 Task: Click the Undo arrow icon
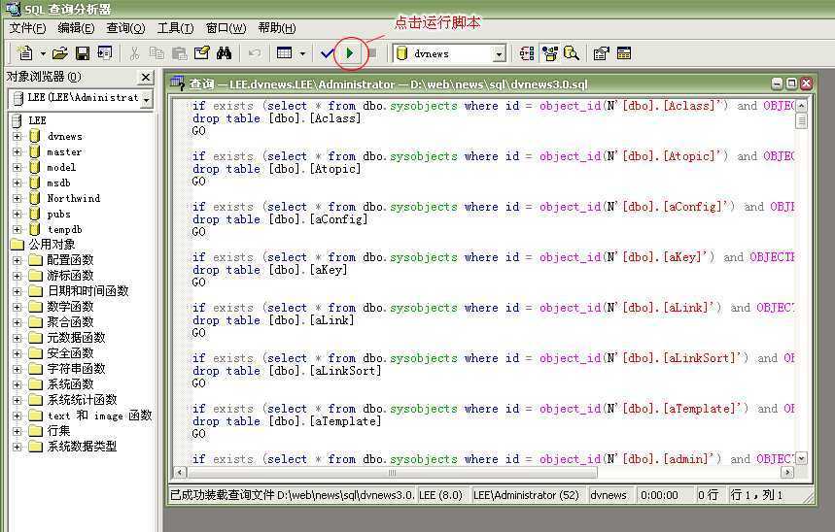[x=255, y=53]
